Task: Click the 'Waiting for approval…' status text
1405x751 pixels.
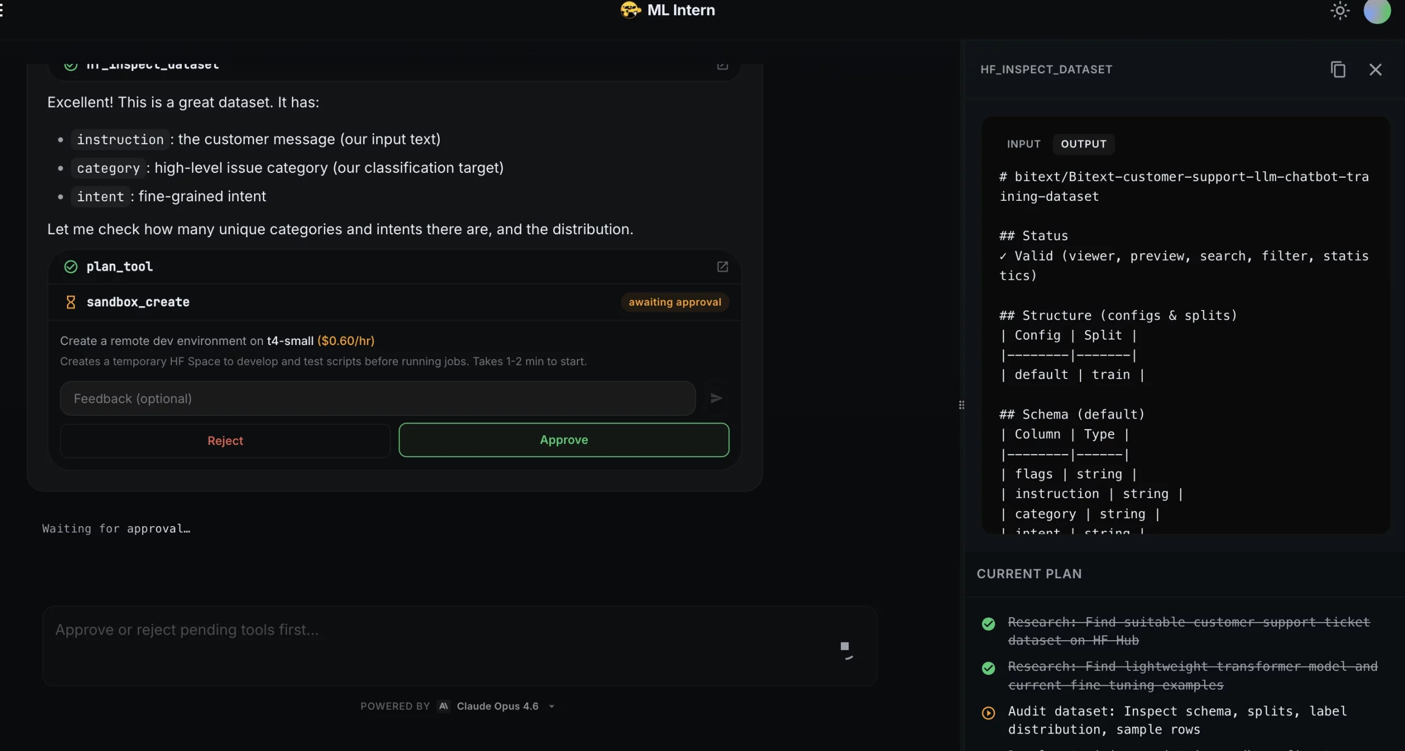Action: click(116, 529)
